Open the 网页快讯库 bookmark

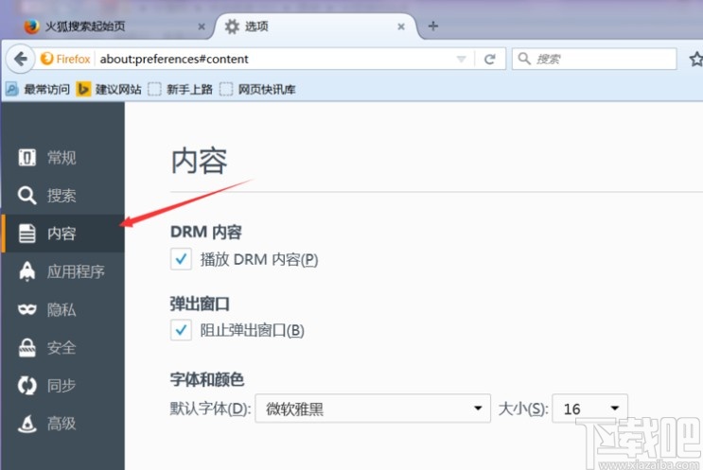click(257, 89)
